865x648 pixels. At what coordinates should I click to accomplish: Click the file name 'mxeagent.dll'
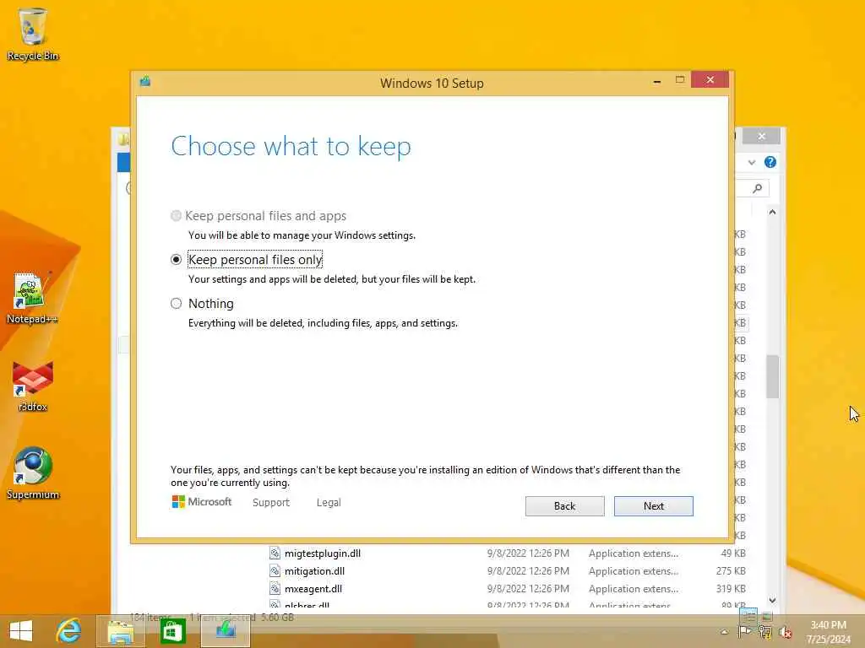[313, 588]
